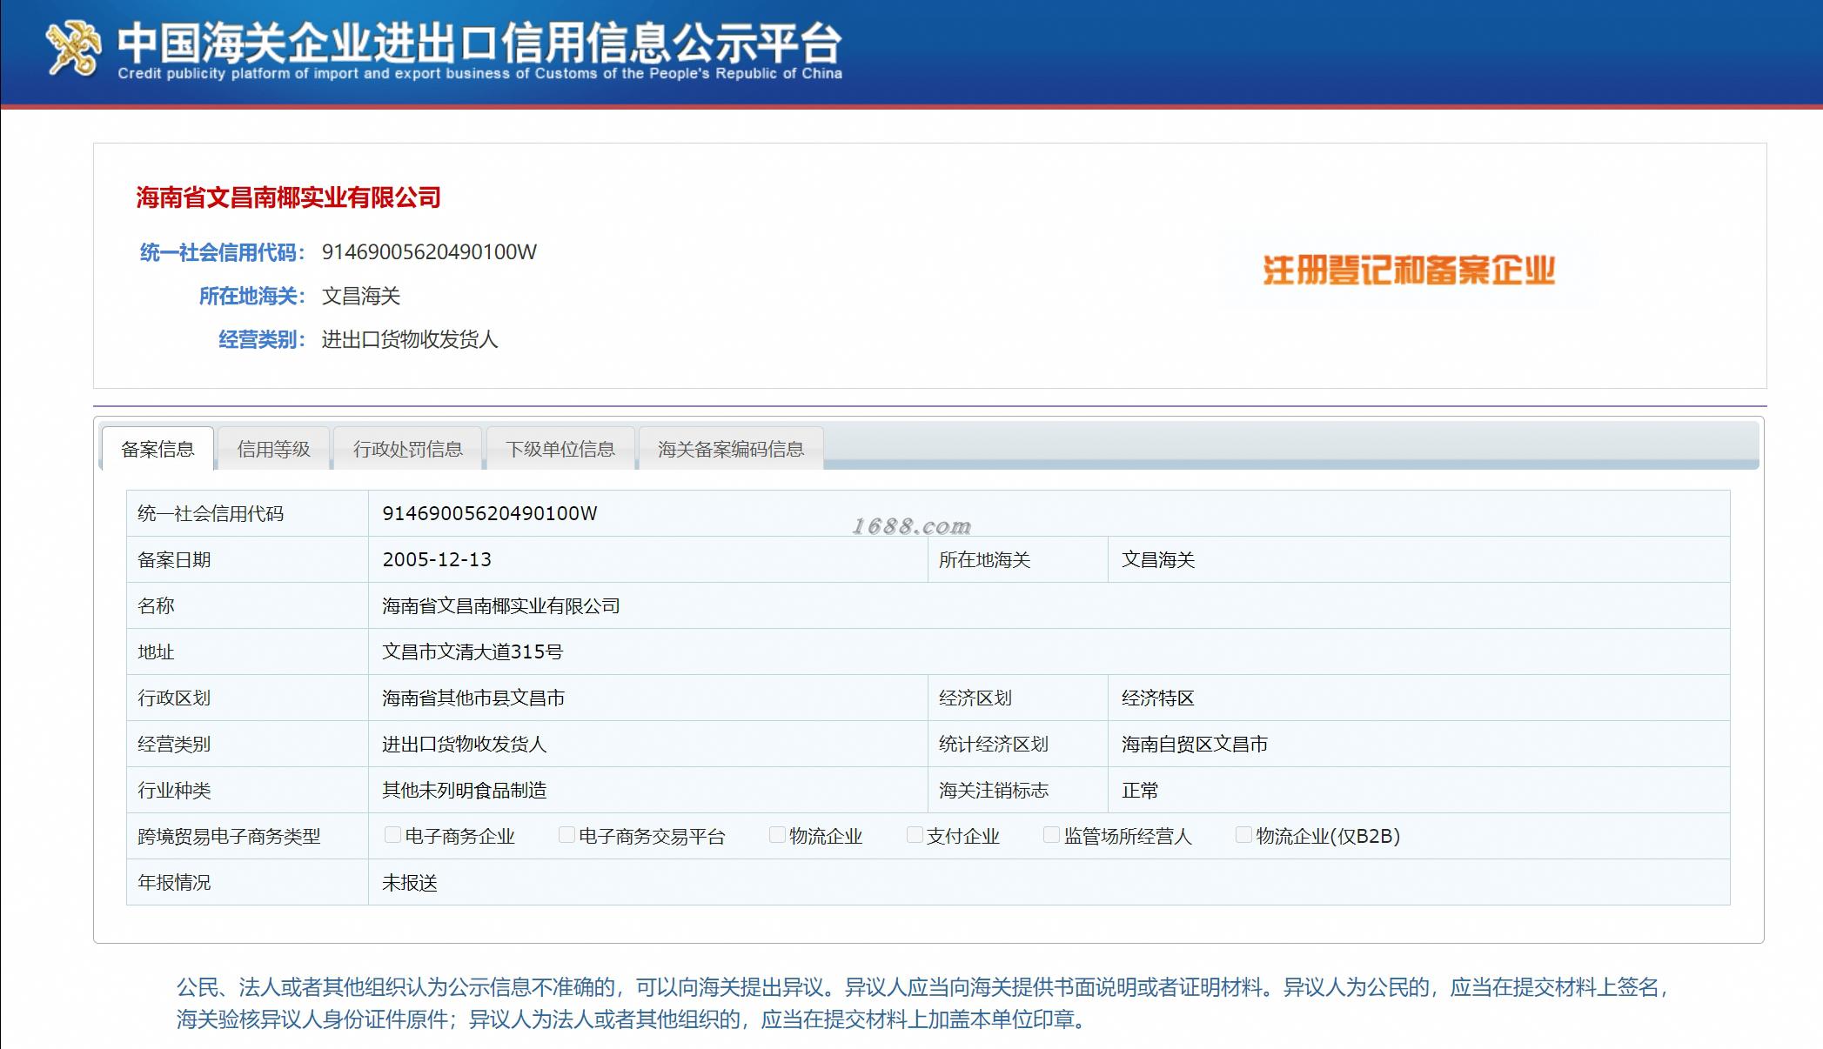Click the 备案日期 value 2005-12-13

click(437, 559)
